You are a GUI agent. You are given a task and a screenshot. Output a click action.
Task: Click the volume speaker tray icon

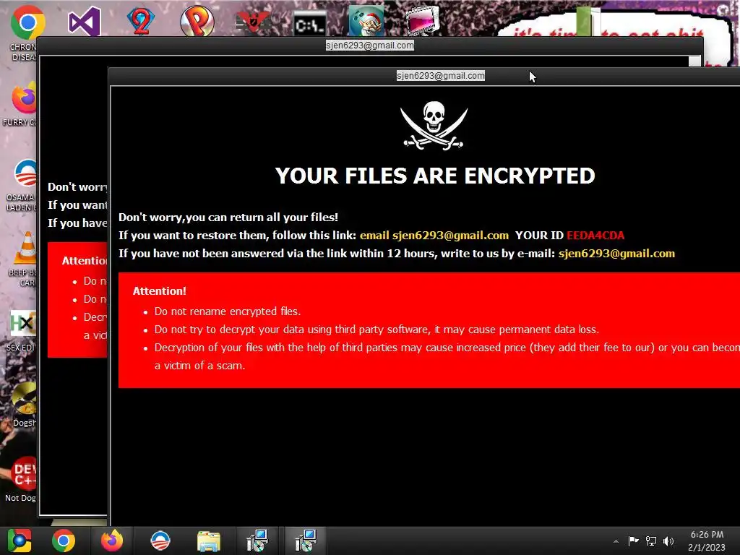pyautogui.click(x=668, y=541)
